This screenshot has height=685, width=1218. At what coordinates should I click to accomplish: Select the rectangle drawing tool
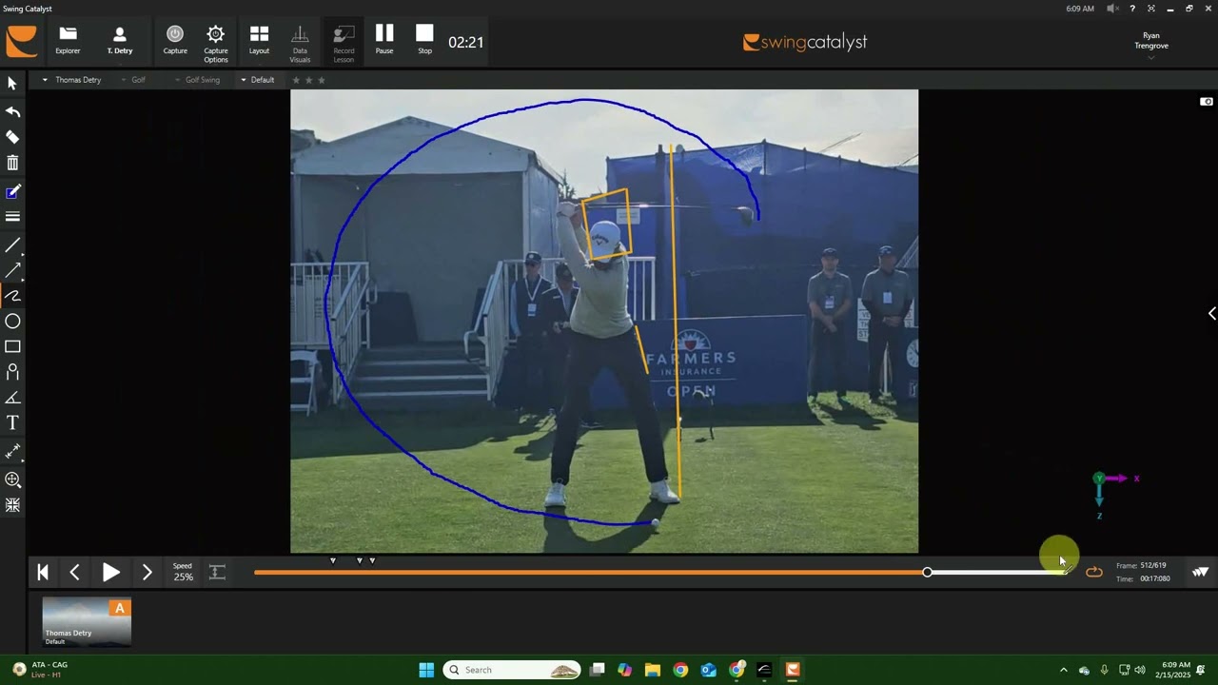12,346
